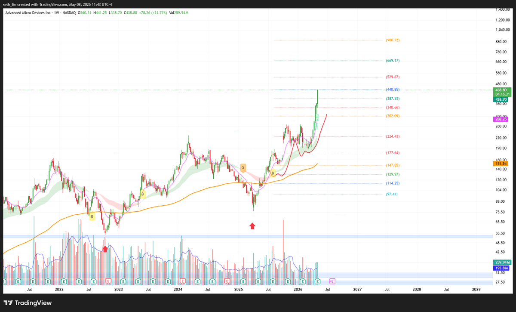Click the red up arrow near late 2022
The image size is (516, 312).
105,248
